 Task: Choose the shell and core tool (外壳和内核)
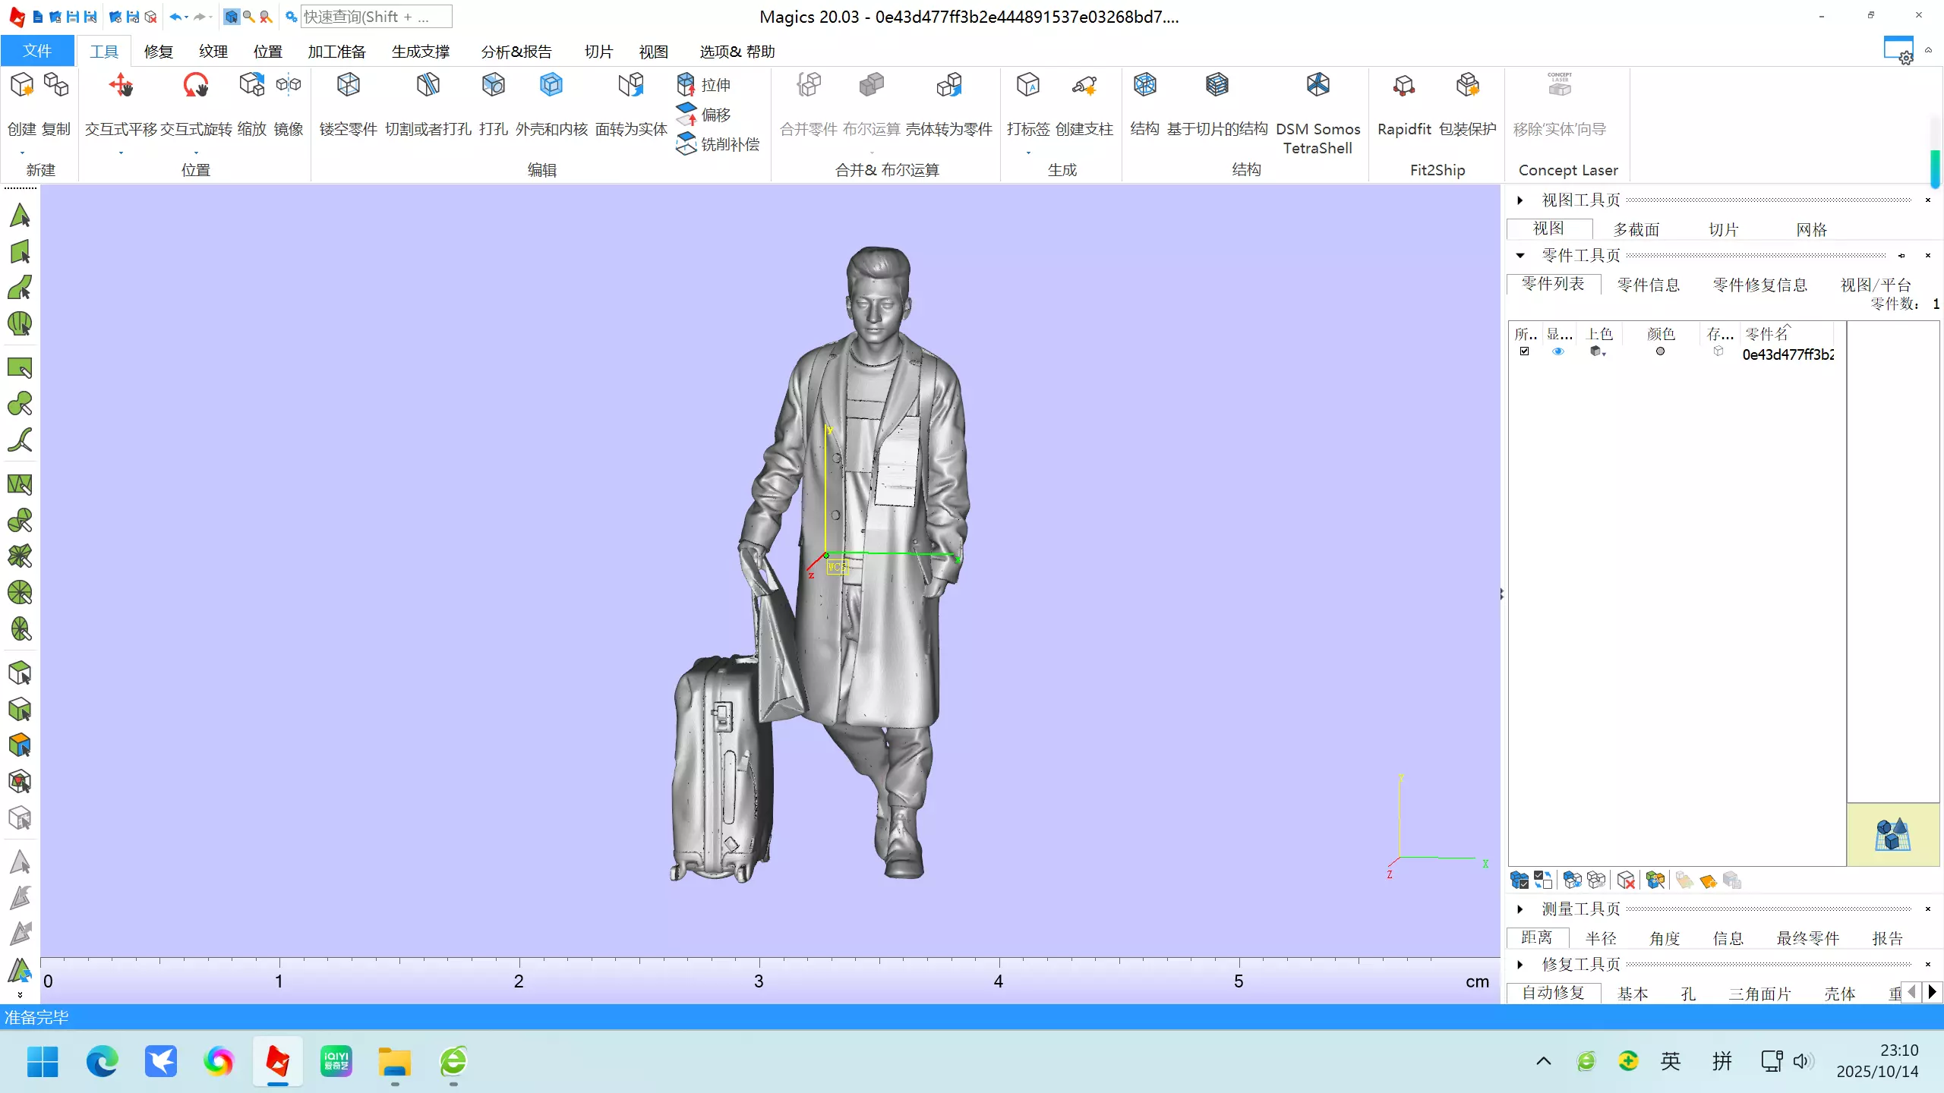tap(551, 105)
